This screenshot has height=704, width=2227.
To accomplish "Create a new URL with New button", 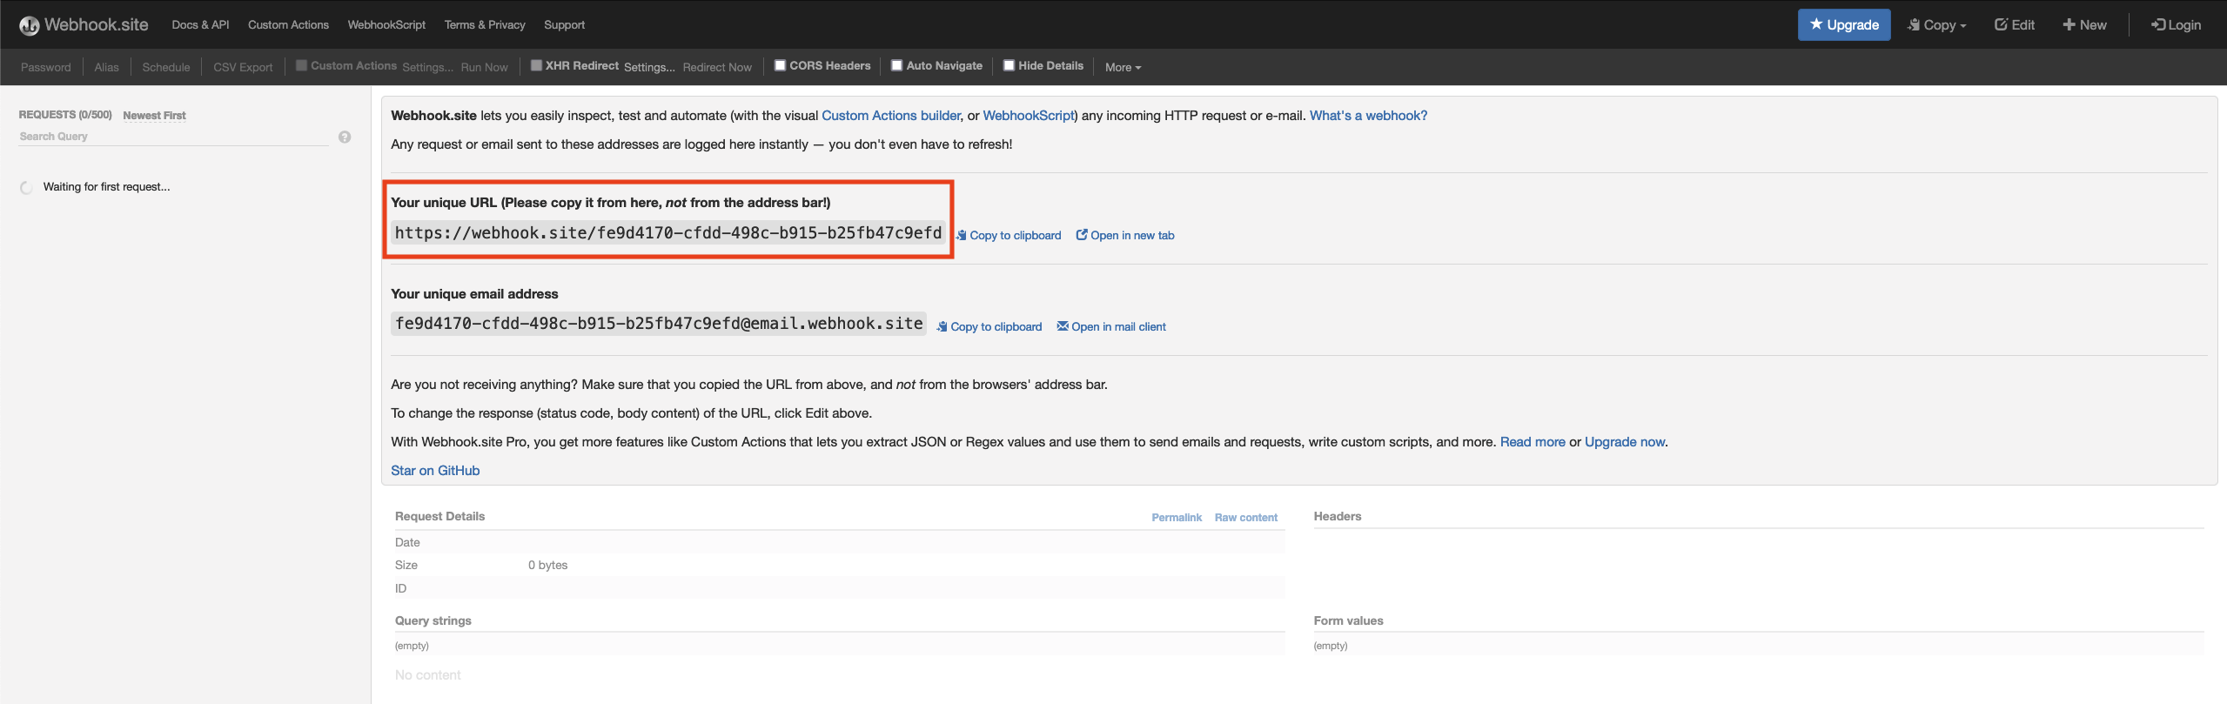I will click(x=2084, y=24).
